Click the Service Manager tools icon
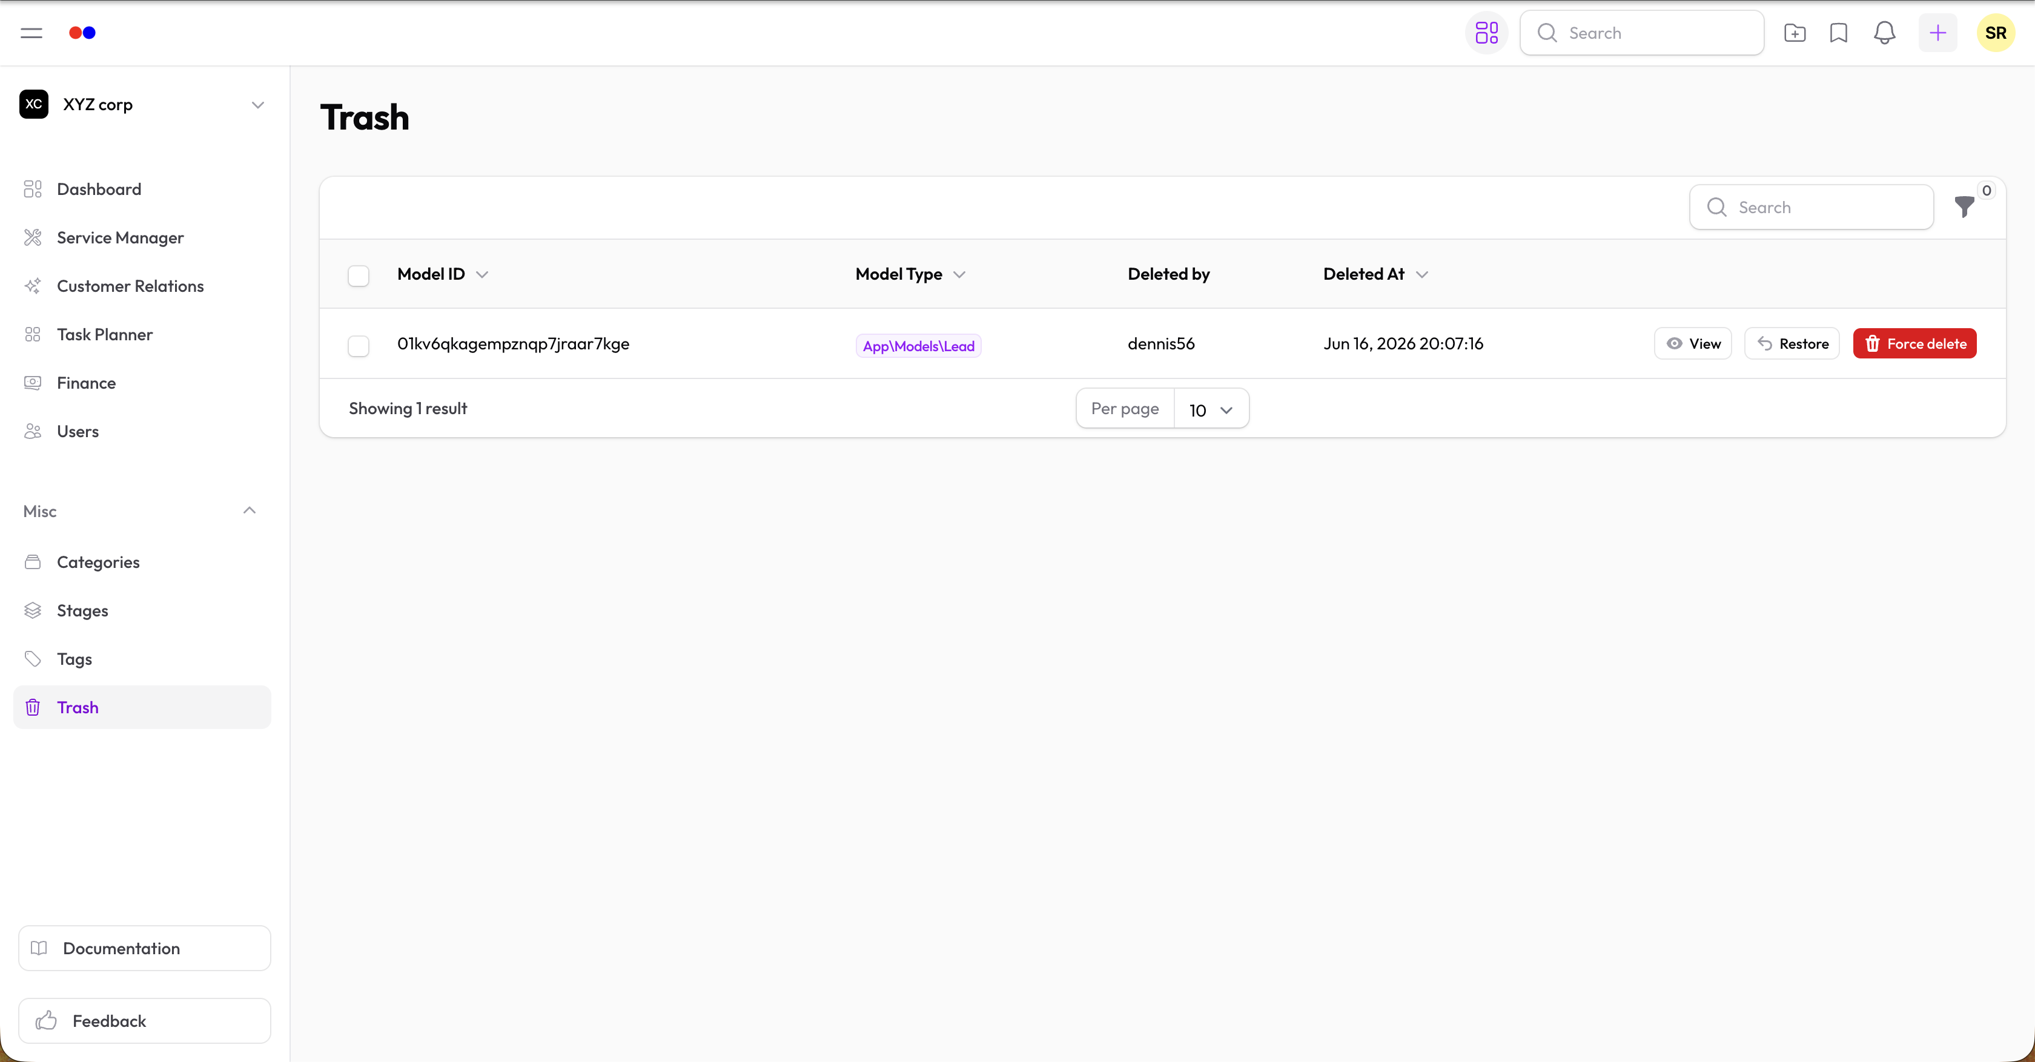The image size is (2035, 1062). click(x=32, y=238)
